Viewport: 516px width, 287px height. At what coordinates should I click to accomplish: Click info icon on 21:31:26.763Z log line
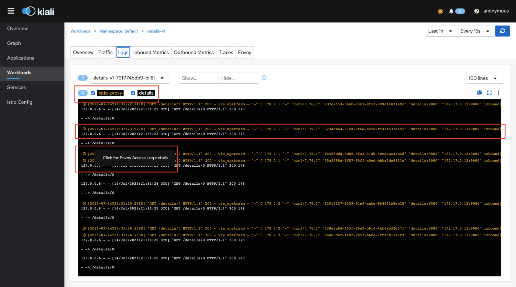point(84,235)
